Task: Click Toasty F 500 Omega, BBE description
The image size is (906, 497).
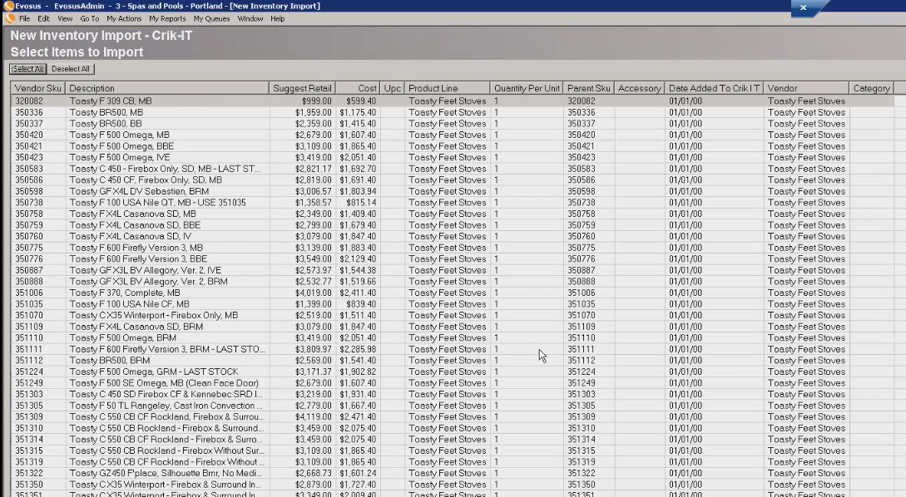Action: click(x=121, y=146)
